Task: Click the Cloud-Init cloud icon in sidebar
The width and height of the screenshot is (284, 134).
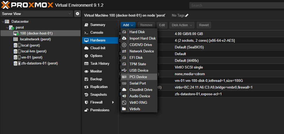Action: (x=86, y=48)
